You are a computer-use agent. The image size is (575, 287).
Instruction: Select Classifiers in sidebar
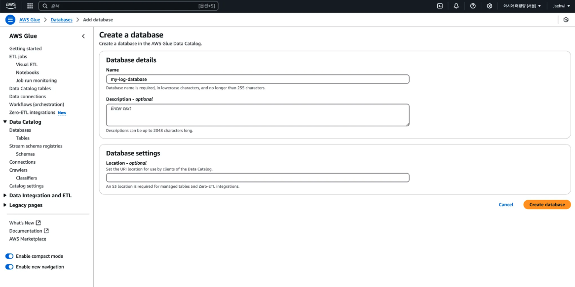click(26, 178)
